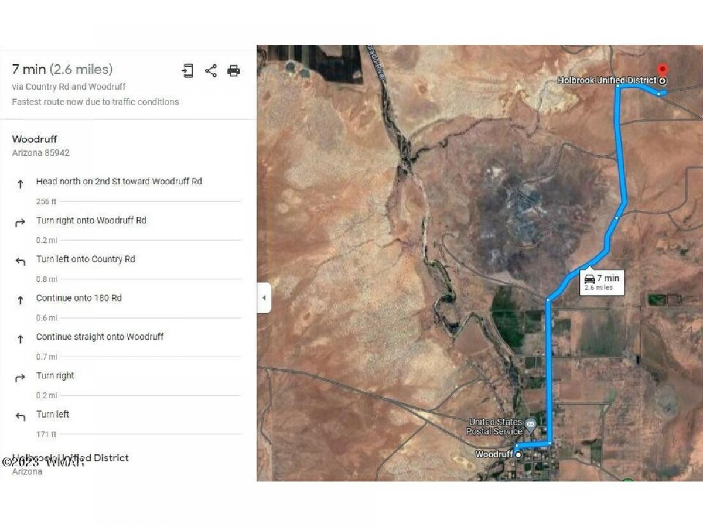
Task: Select the turn right onto Woodruff Rd step
Action: [91, 221]
